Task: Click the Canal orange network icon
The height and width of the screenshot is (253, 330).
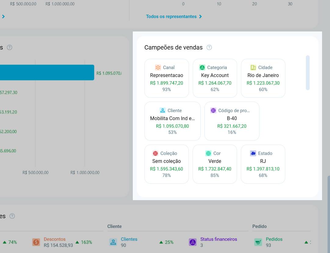Action: 158,68
